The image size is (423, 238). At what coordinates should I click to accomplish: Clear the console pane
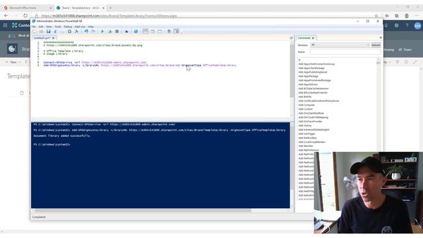[x=77, y=32]
